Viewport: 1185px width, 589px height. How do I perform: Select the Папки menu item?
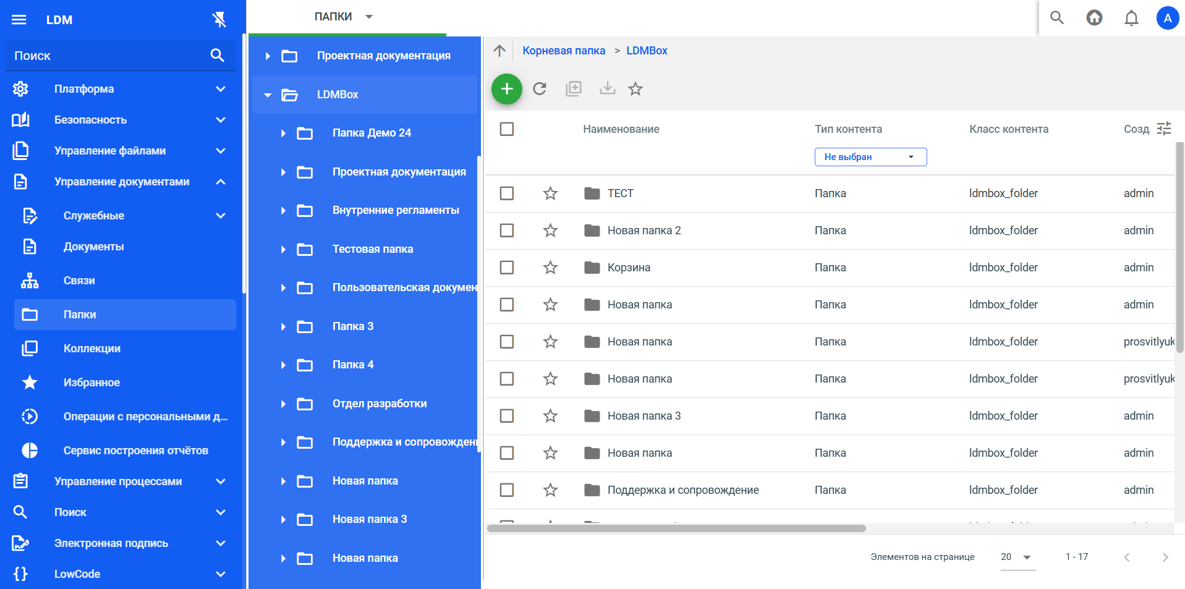(x=125, y=315)
